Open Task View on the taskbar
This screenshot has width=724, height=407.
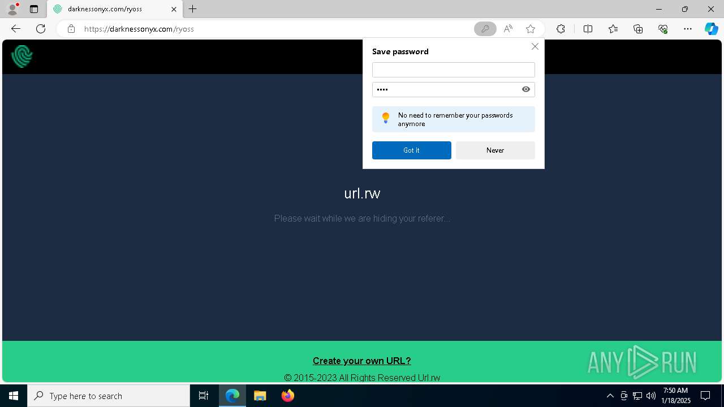[x=204, y=396]
